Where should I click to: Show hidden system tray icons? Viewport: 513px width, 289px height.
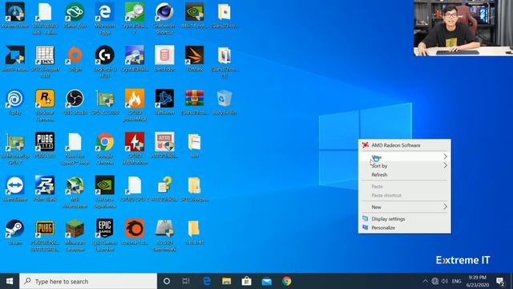(425, 281)
